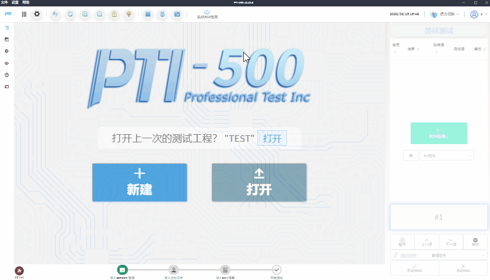Click the green import Gerber step icon
The width and height of the screenshot is (490, 280).
122,269
